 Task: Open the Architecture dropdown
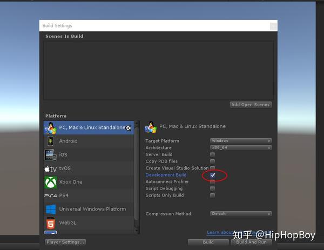pos(241,147)
